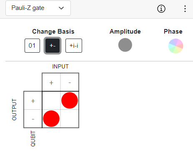This screenshot has width=193, height=151.
Task: Click the Phase color wheel
Action: (175, 46)
